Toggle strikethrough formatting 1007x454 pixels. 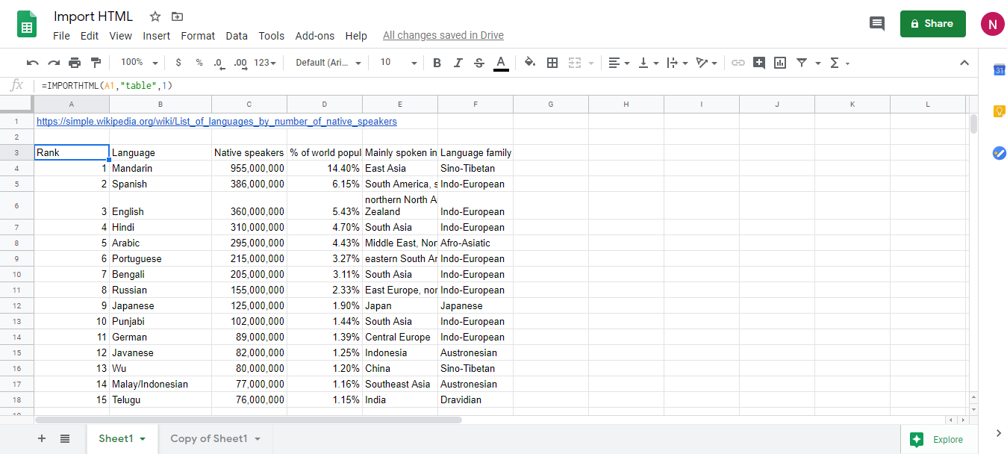pos(479,63)
